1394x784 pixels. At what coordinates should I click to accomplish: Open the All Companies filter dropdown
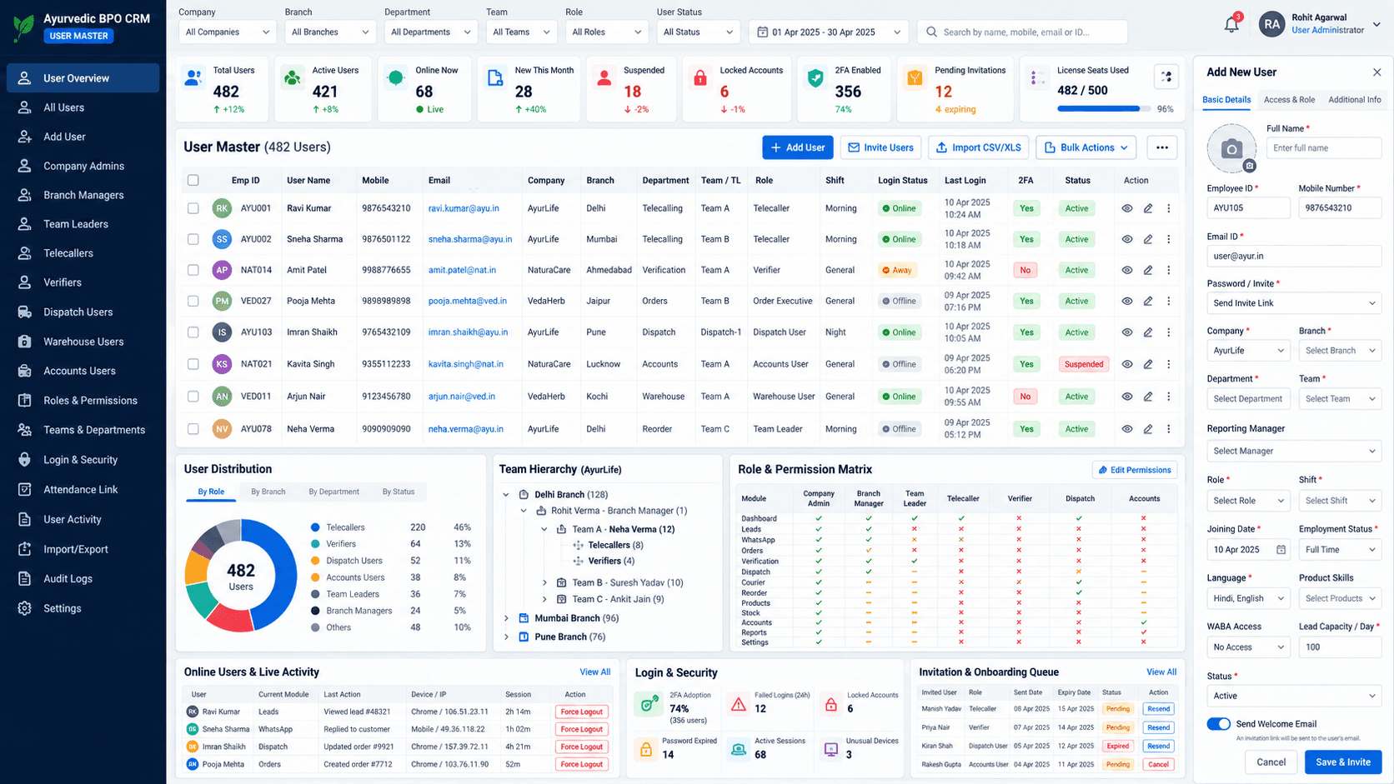[228, 32]
